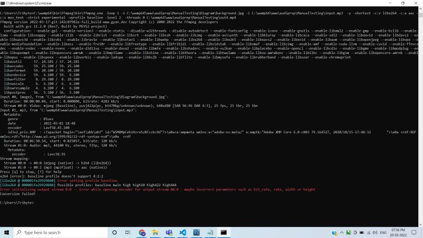The image size is (423, 238).
Task: Open the volume speaker icon
Action: (x=375, y=232)
